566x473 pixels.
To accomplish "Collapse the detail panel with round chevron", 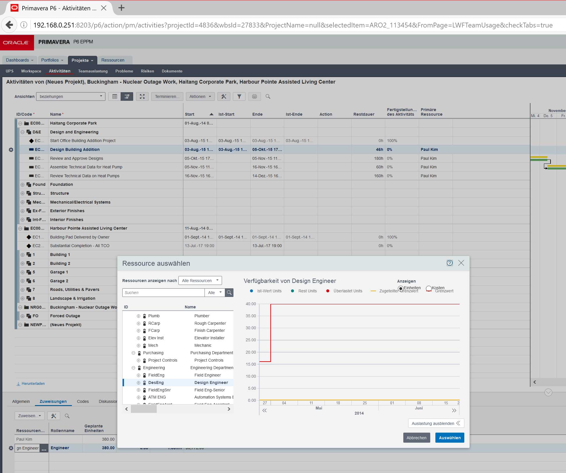I will pos(548,392).
